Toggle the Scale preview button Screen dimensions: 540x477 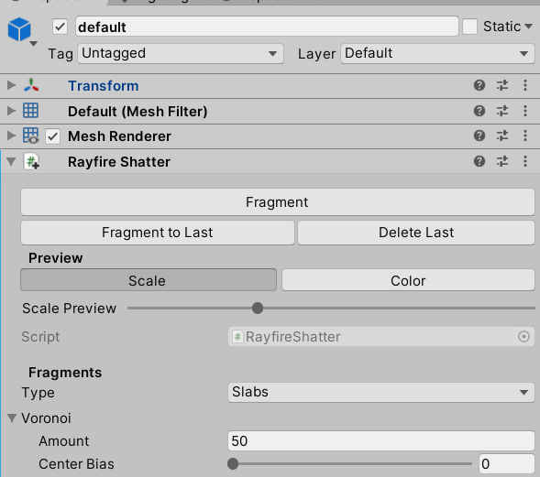point(149,280)
